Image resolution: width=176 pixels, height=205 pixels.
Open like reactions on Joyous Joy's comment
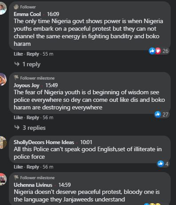pyautogui.click(x=161, y=114)
